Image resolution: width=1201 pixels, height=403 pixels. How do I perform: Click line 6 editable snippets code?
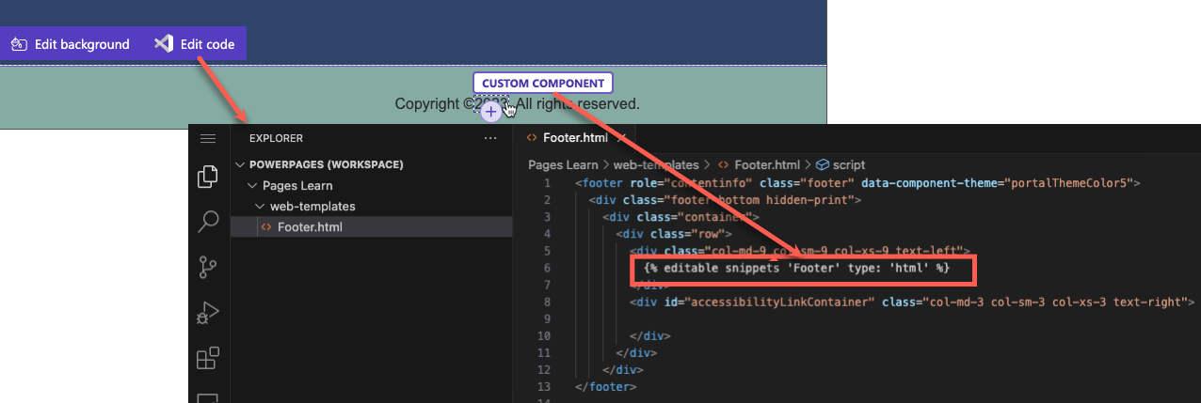797,269
